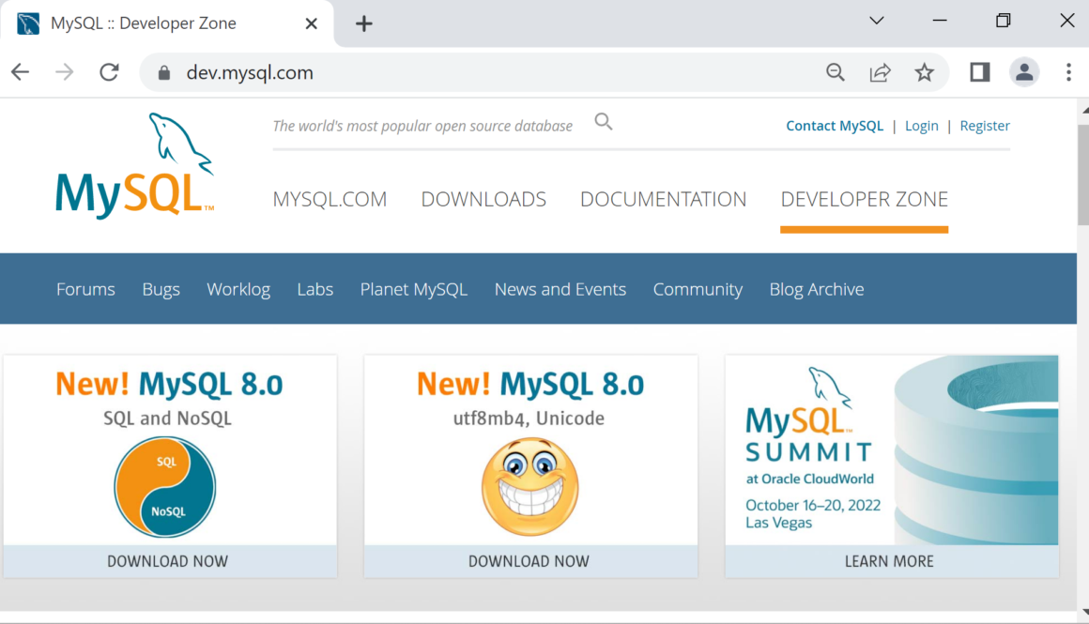Open the browser profile icon

click(x=1024, y=72)
